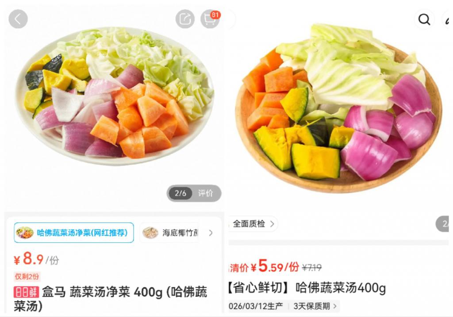Expand the 全面质检 details chevron

tap(272, 224)
